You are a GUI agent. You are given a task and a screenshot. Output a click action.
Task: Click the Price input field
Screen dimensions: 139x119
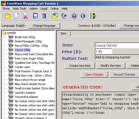(x=103, y=51)
